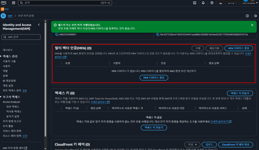Click the search magnifier in top bar
Image resolution: width=259 pixels, height=150 pixels.
22,3
